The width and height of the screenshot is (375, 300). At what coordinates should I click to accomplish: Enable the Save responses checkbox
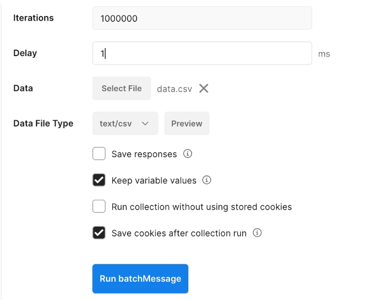99,153
